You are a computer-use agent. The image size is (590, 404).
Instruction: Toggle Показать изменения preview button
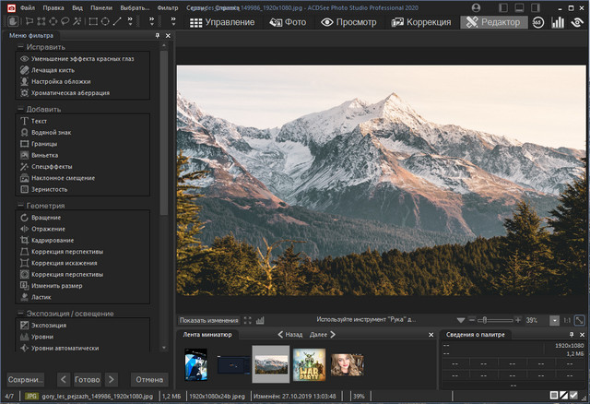tap(208, 320)
